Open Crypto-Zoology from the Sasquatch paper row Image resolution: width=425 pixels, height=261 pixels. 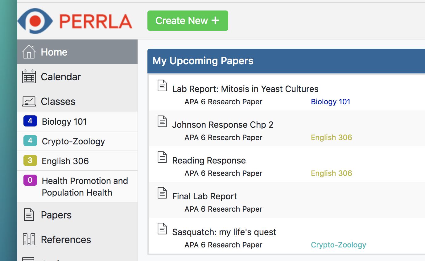tap(338, 245)
